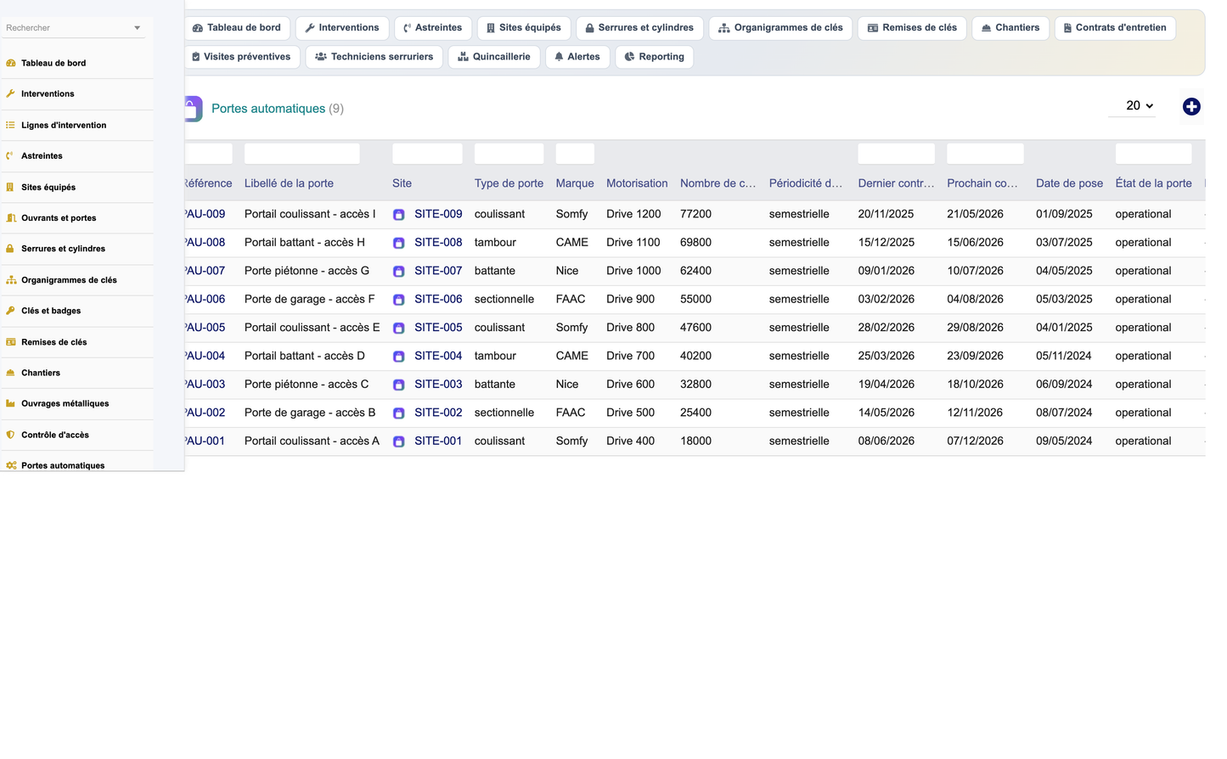Click the cell "Drive 1200"

click(633, 214)
